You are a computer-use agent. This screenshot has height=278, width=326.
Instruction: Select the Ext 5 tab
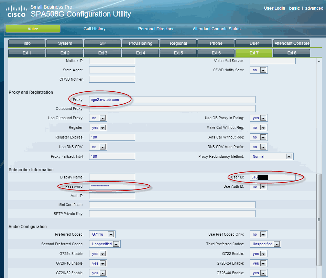pyautogui.click(x=178, y=53)
